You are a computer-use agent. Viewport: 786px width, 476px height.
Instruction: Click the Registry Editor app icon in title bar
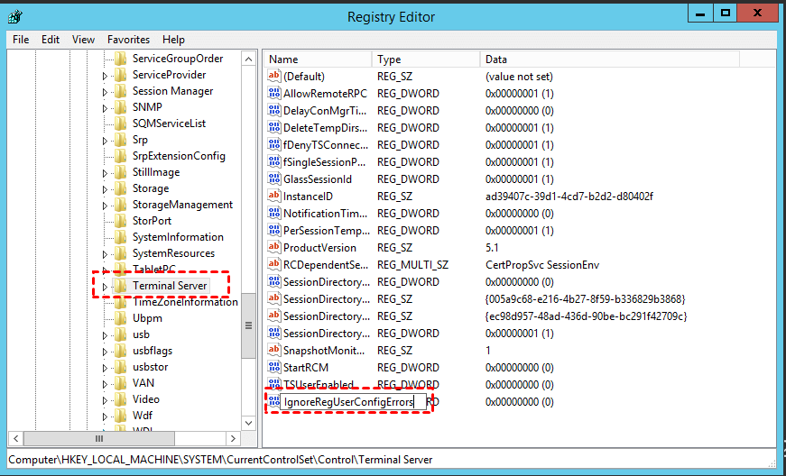coord(16,15)
